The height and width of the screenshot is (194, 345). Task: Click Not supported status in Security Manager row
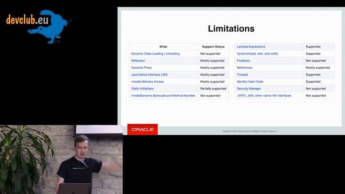point(315,88)
